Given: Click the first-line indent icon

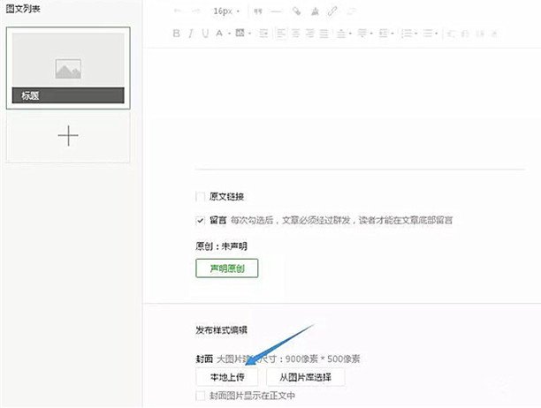Looking at the screenshot, I should point(263,34).
